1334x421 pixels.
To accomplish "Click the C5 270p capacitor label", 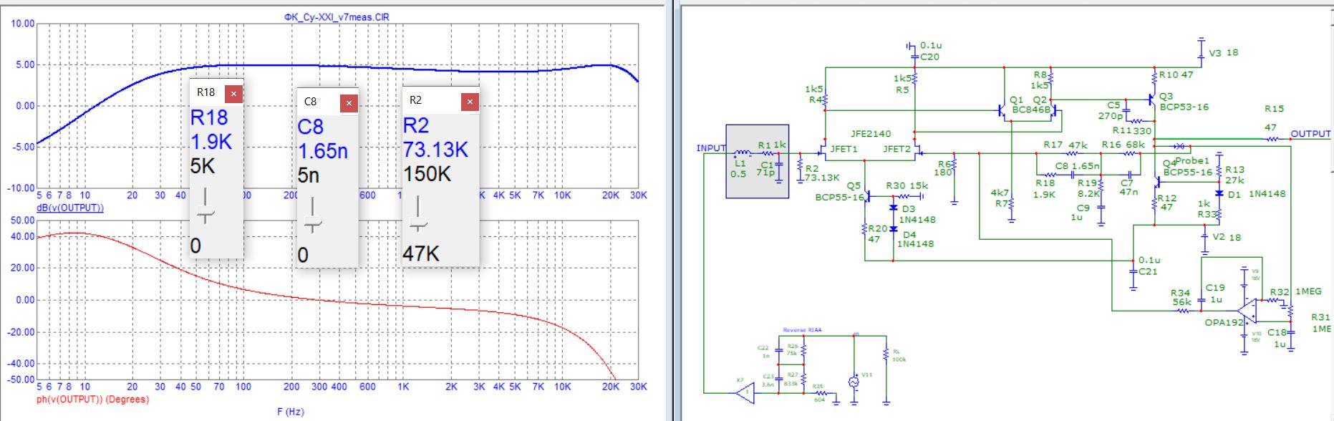I will (x=1111, y=110).
